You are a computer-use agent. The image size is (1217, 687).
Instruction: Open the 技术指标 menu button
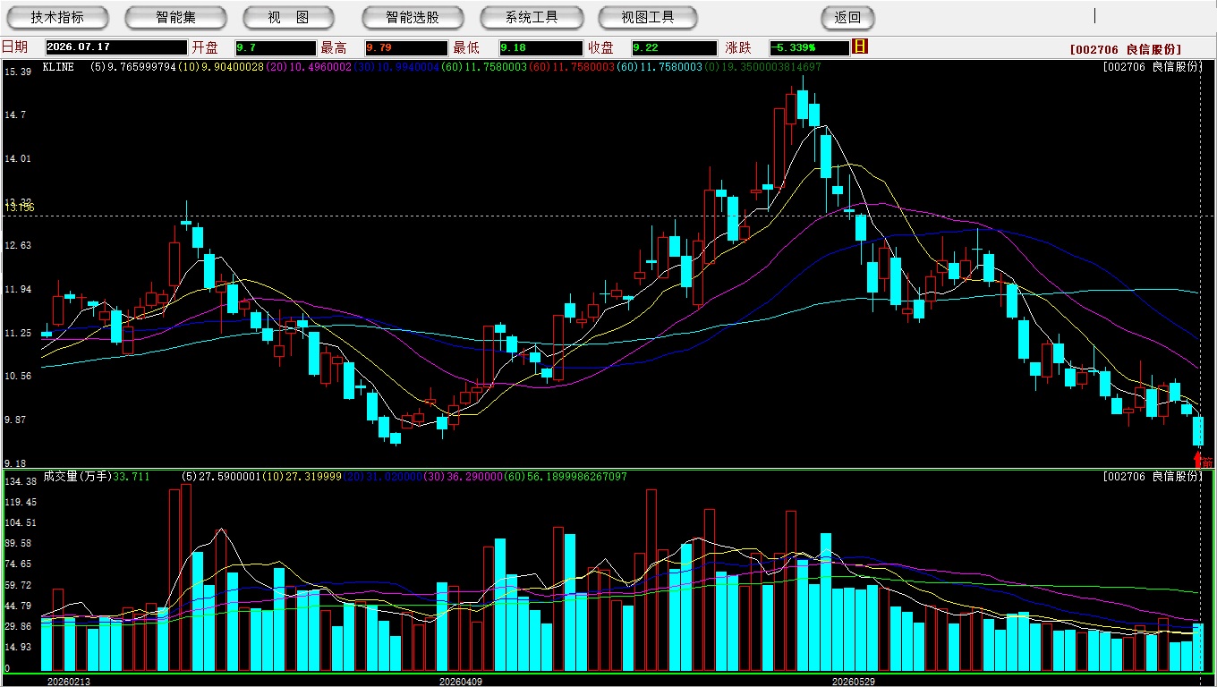(57, 17)
